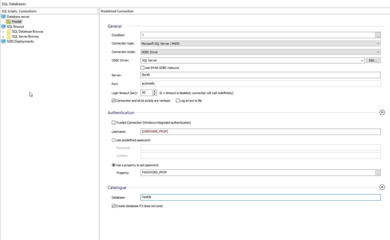
Task: Click the SQL Server Browse folder icon
Action: (9, 36)
